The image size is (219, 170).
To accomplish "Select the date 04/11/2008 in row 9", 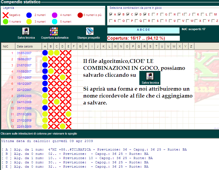I will 24,102.
